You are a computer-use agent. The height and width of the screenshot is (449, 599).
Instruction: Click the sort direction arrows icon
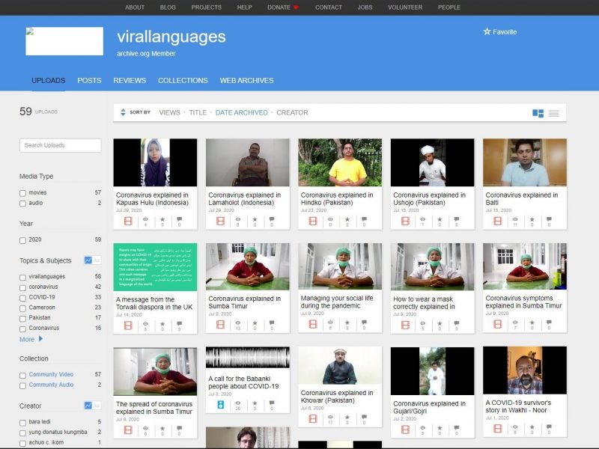click(x=123, y=113)
